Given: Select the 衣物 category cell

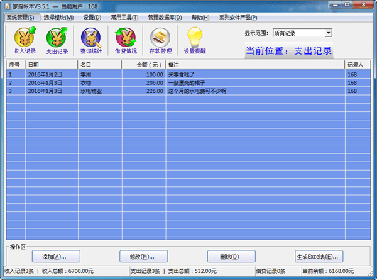Looking at the screenshot, I should [x=100, y=83].
